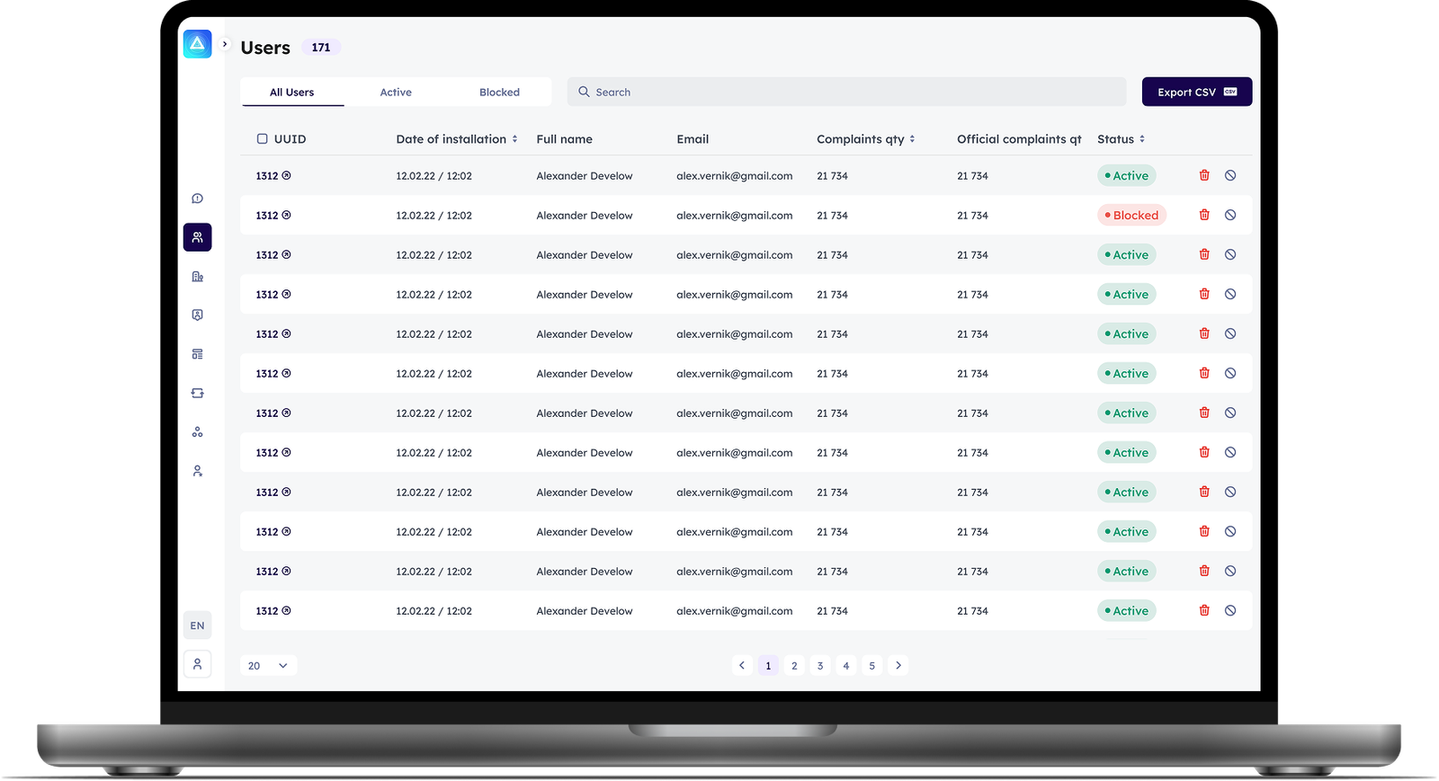
Task: Block the first row user via the ban icon
Action: click(1230, 175)
